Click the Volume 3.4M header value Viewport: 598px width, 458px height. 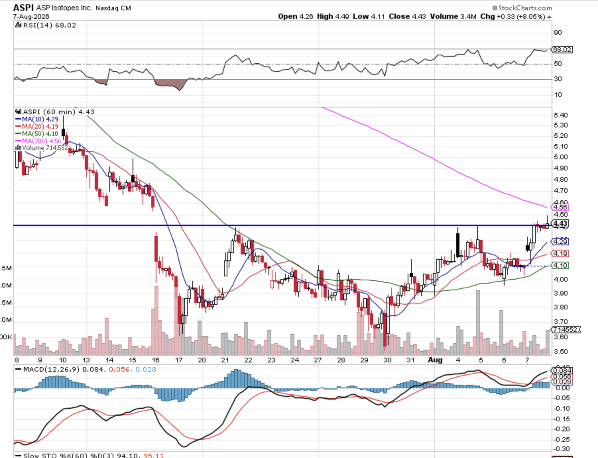453,17
